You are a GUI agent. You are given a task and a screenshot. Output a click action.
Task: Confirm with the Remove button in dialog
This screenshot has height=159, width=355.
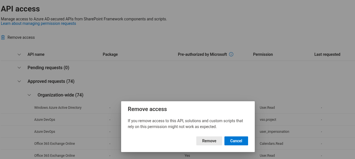pyautogui.click(x=209, y=141)
